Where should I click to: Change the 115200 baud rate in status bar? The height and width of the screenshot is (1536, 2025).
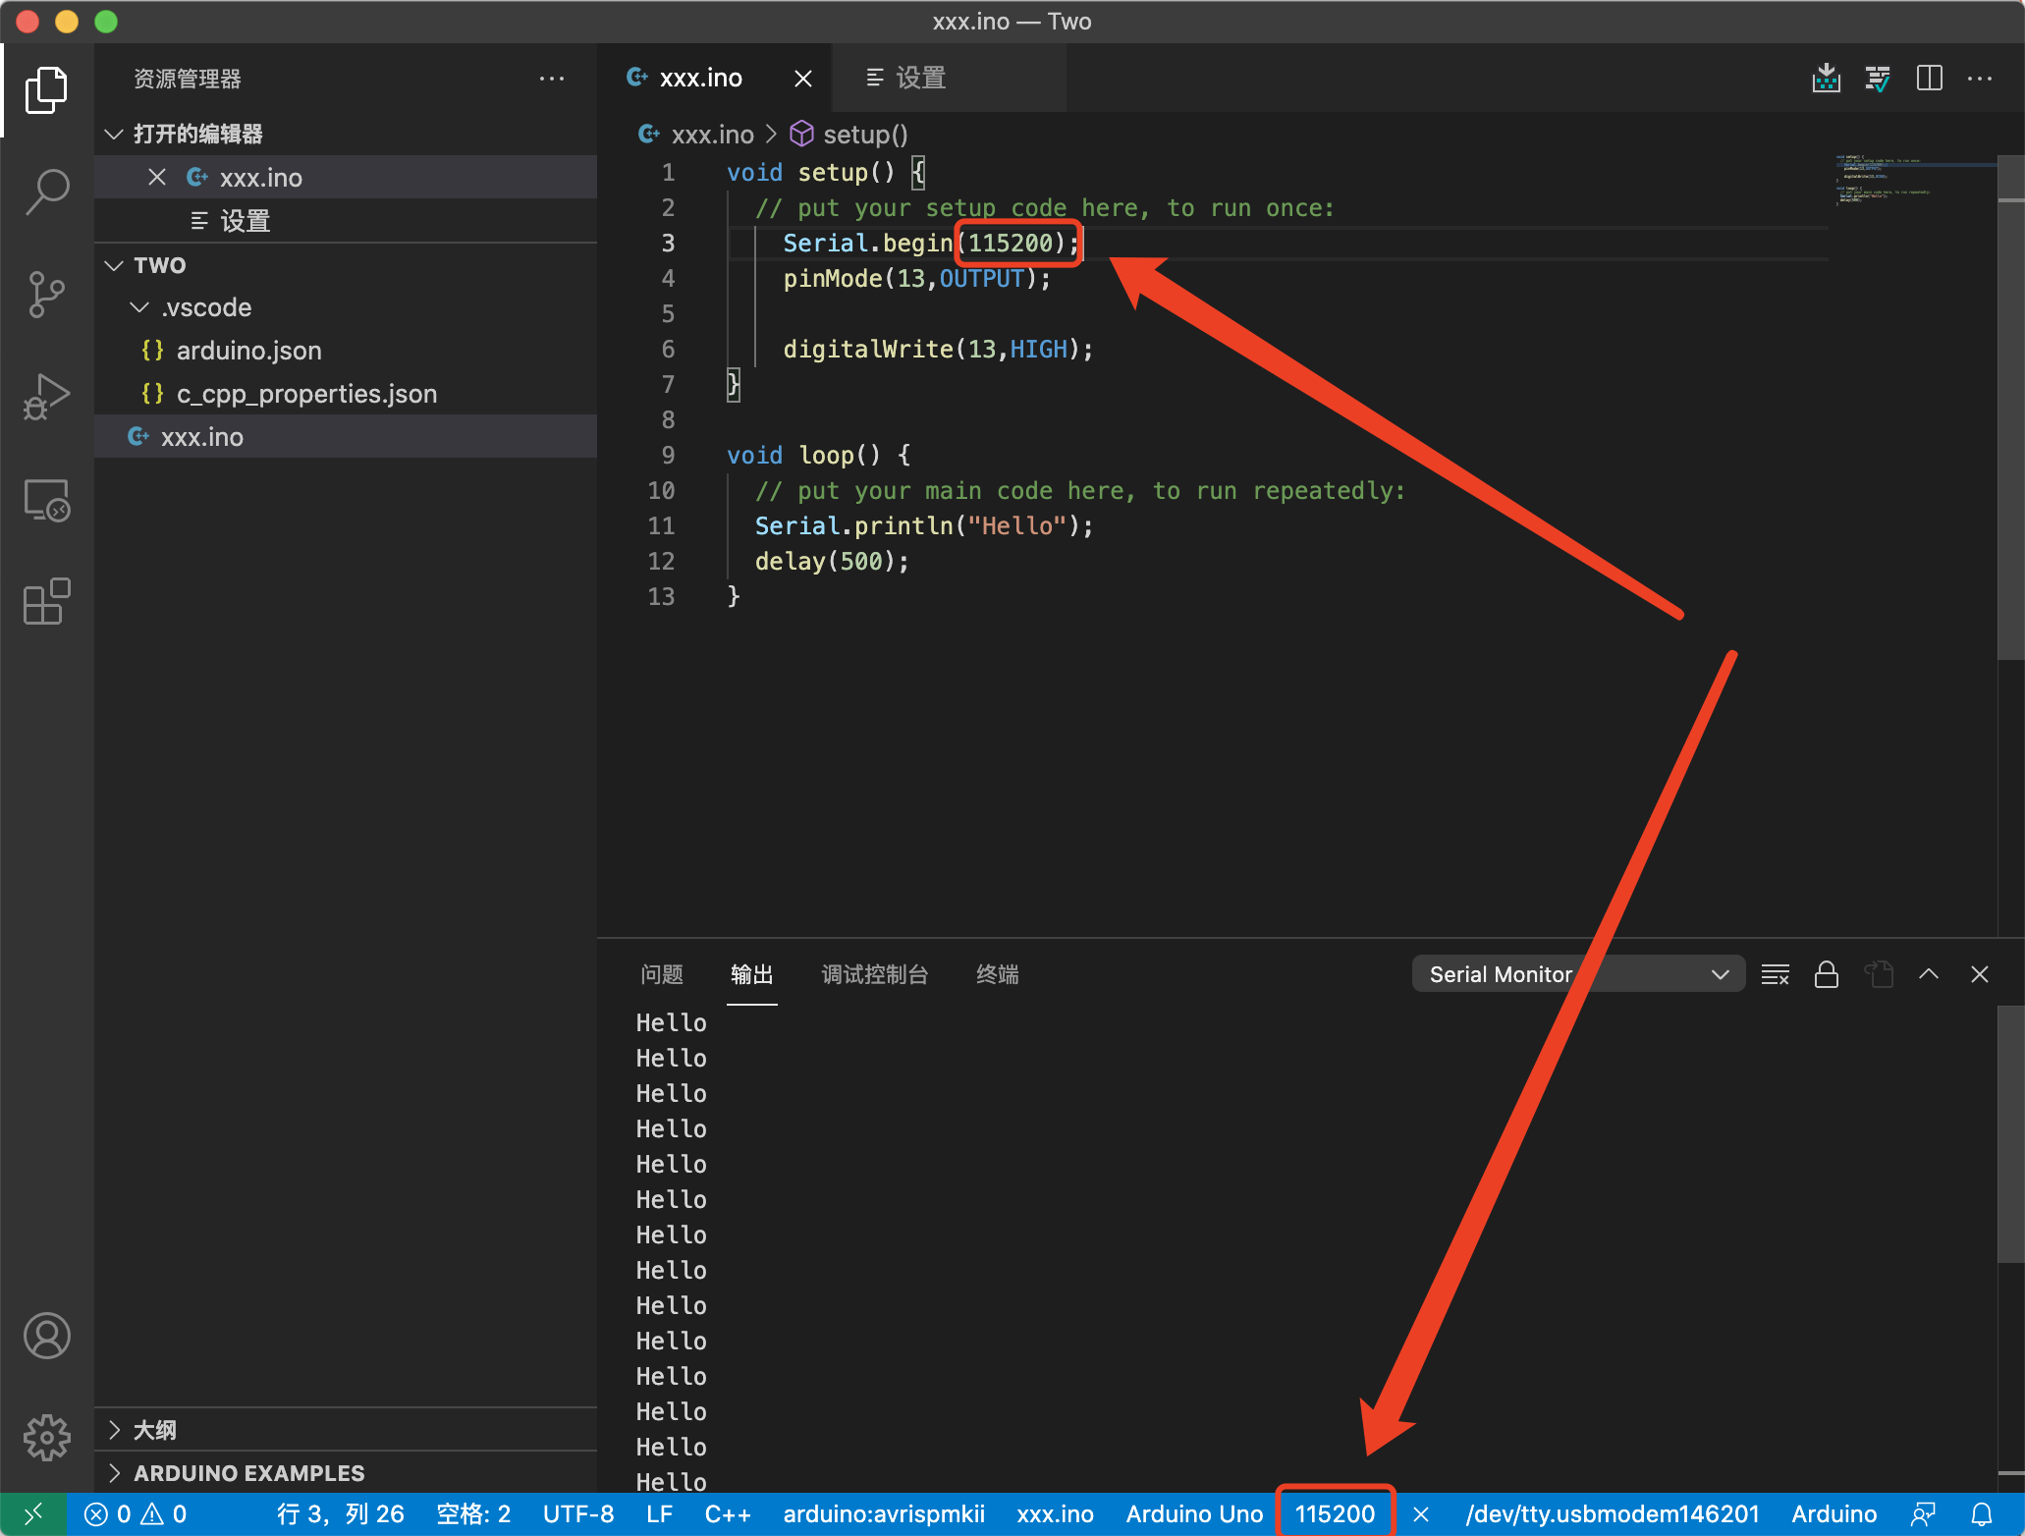(1334, 1514)
